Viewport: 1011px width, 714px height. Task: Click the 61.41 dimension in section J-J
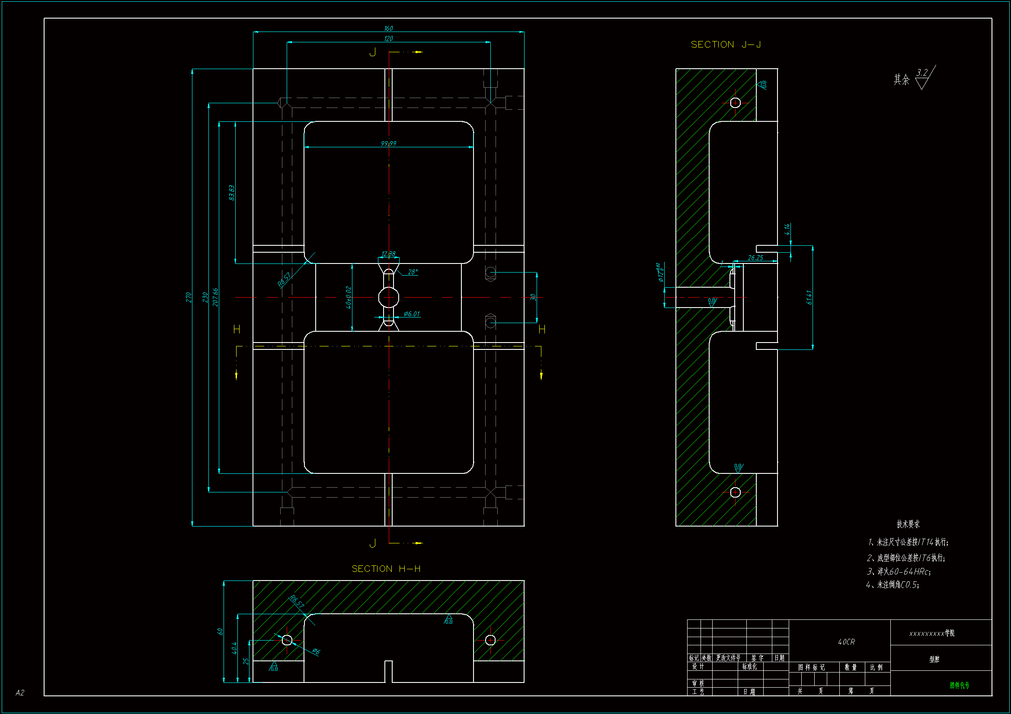809,297
